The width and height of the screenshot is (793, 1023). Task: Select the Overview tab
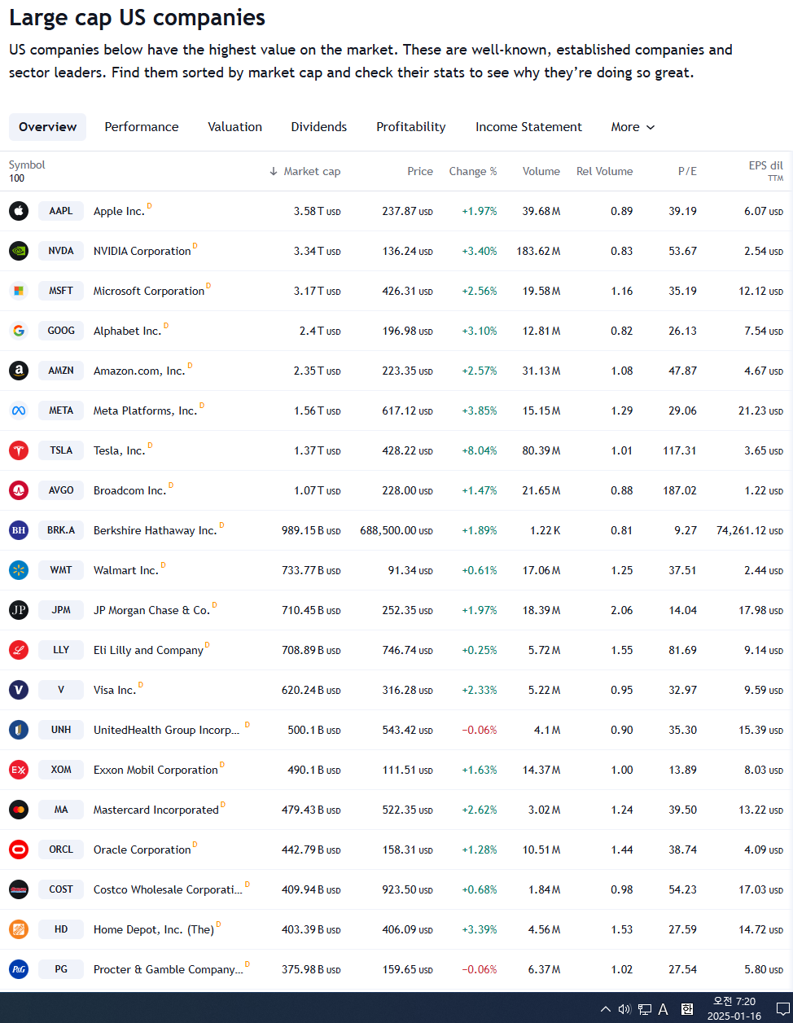pos(47,127)
